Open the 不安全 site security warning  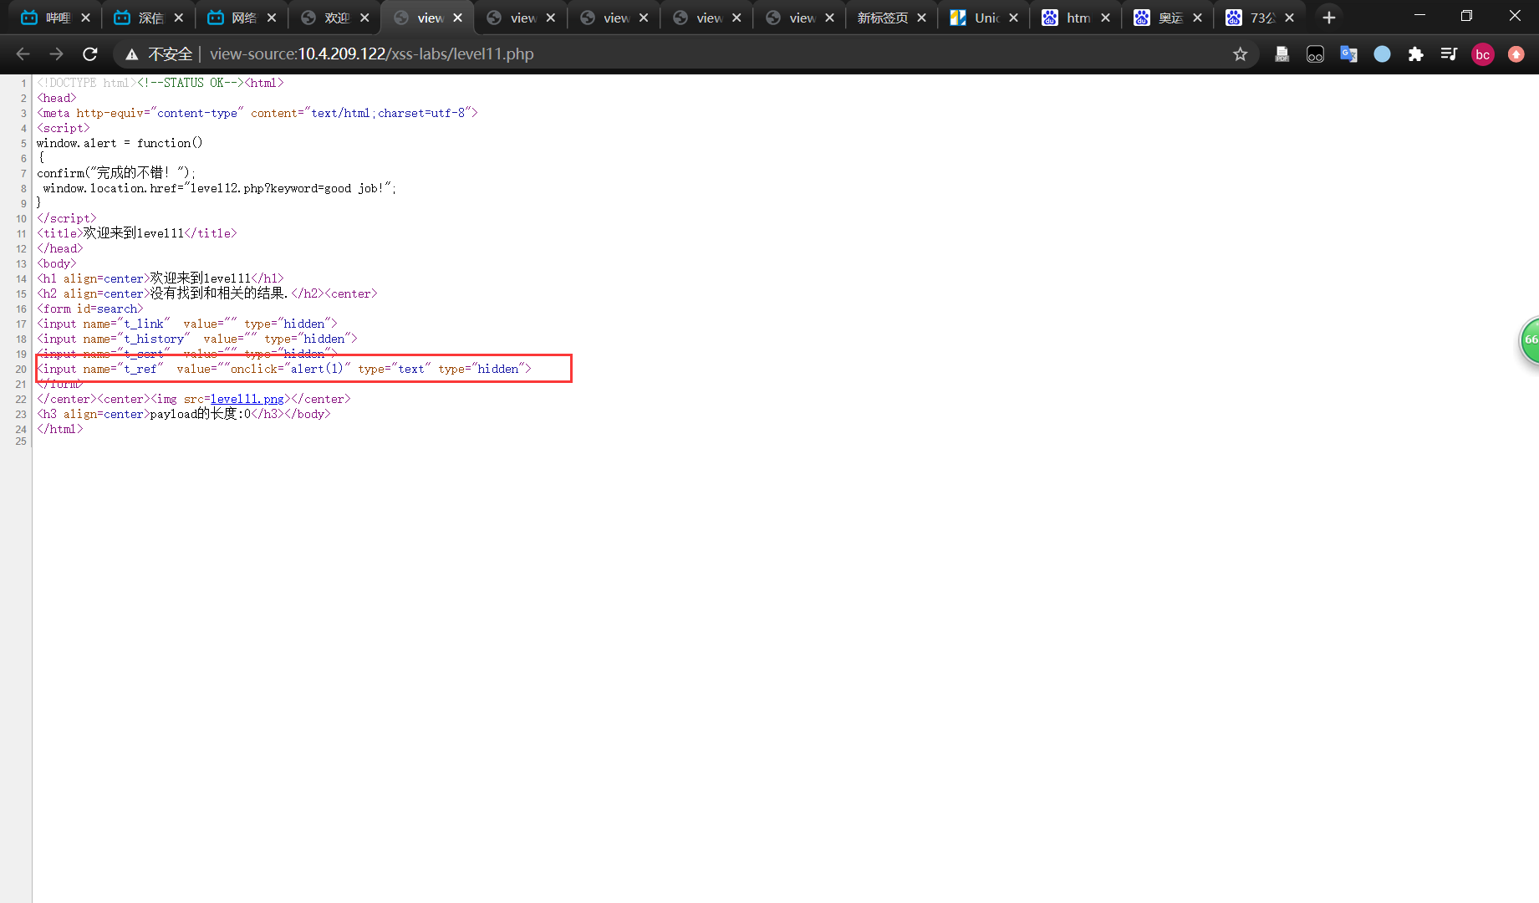159,54
